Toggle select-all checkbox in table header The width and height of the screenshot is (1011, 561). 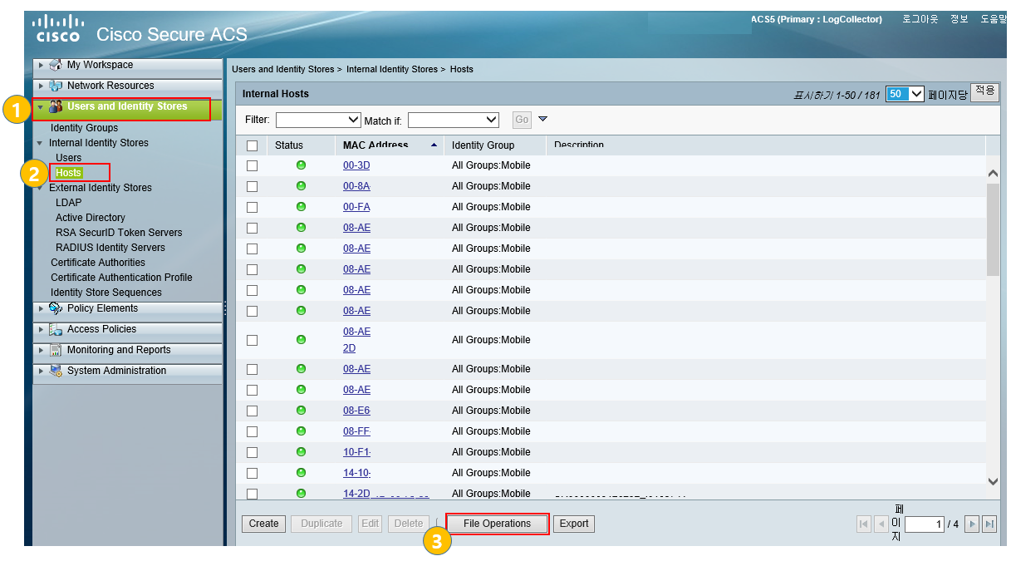pos(252,145)
